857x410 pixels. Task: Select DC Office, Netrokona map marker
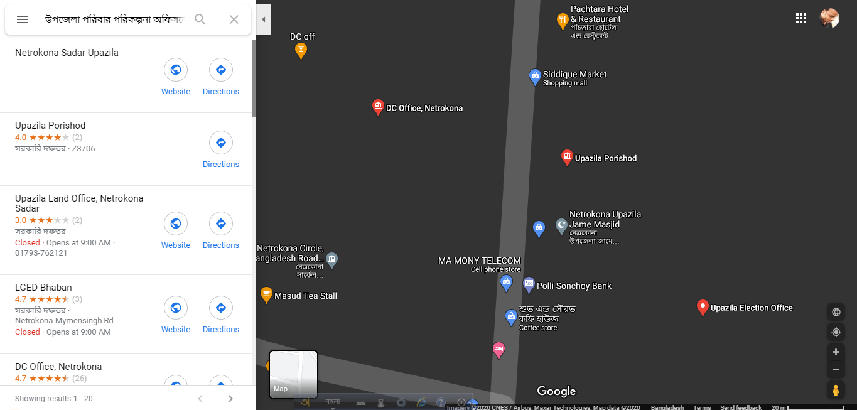click(x=378, y=107)
